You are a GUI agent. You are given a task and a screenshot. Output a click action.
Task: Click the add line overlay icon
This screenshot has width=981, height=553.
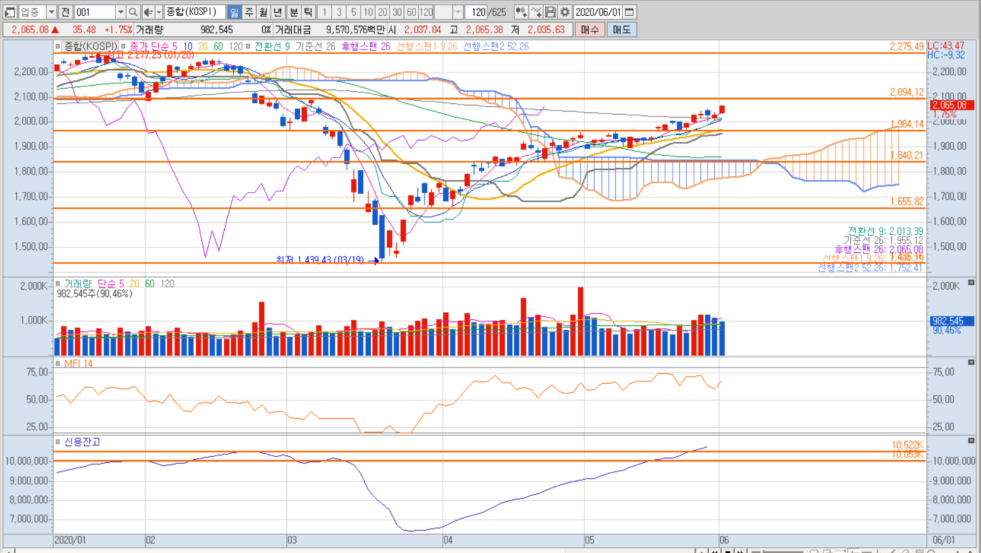point(536,12)
